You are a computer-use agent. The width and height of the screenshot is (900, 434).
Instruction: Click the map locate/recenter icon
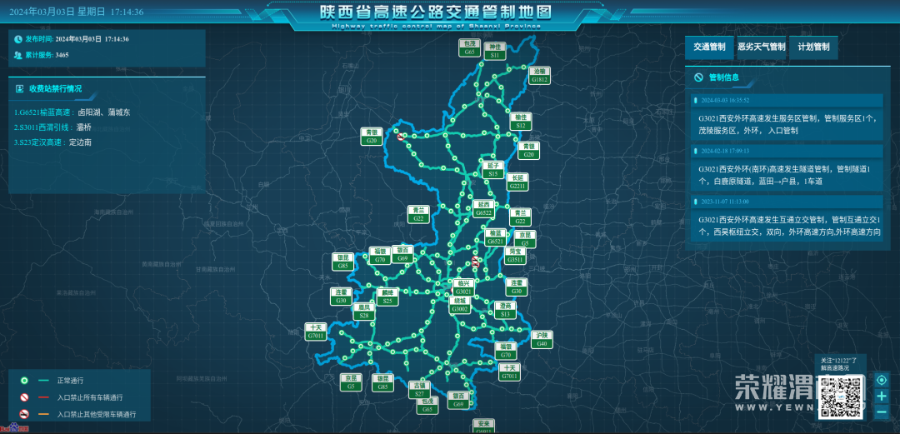(x=882, y=380)
